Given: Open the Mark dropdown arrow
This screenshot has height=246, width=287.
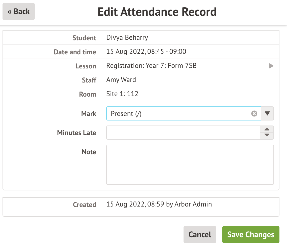Looking at the screenshot, I should pyautogui.click(x=267, y=114).
